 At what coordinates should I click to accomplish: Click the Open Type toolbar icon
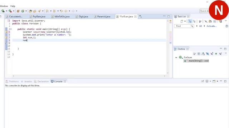coord(30,11)
